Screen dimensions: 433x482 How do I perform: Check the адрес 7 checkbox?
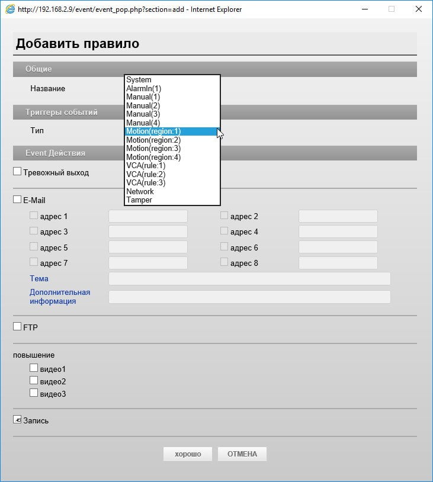click(34, 262)
